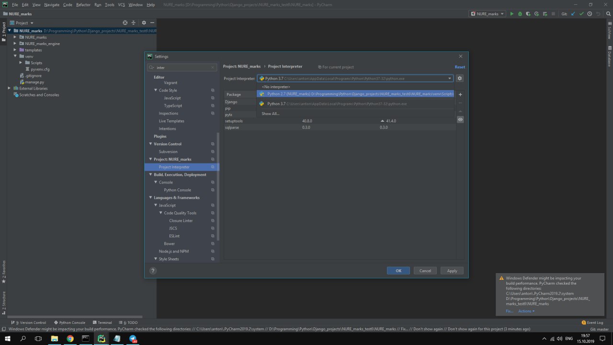
Task: Open the Event Log
Action: pos(592,322)
